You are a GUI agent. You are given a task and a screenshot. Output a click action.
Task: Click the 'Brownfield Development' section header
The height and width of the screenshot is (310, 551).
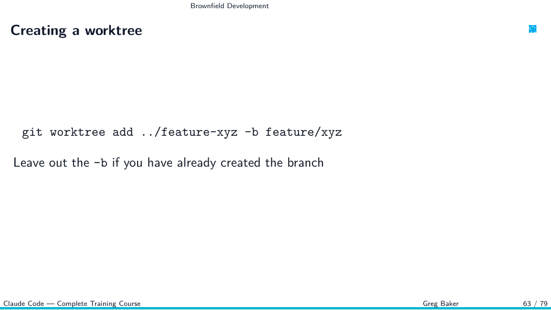pos(230,6)
